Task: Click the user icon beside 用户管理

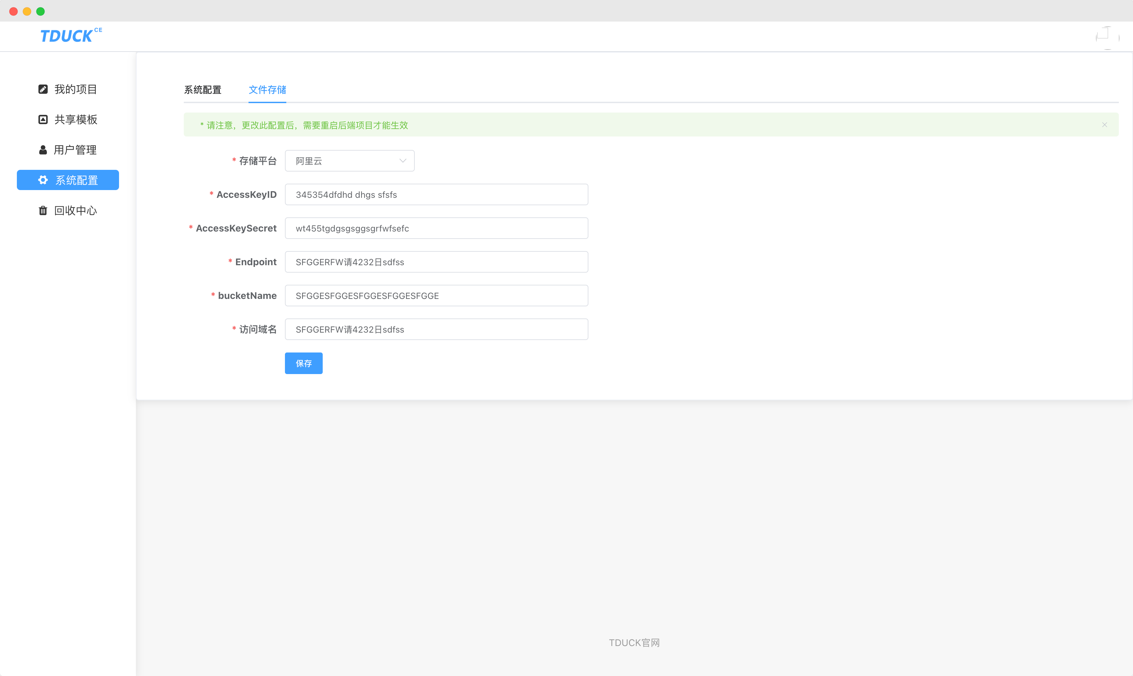Action: (x=43, y=150)
